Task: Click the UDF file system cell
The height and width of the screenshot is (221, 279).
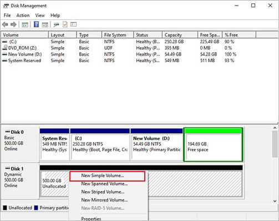Action: [x=108, y=48]
